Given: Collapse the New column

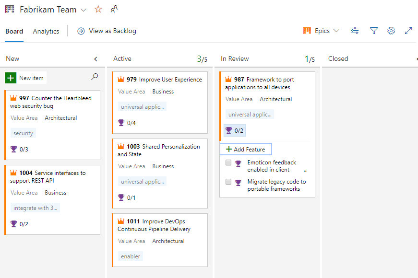Looking at the screenshot, I should point(96,58).
